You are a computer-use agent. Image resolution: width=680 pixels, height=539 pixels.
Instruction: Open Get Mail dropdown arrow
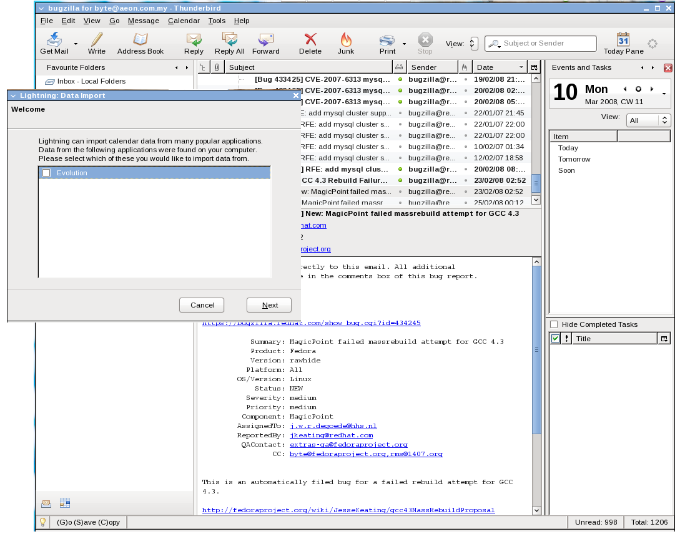[76, 44]
